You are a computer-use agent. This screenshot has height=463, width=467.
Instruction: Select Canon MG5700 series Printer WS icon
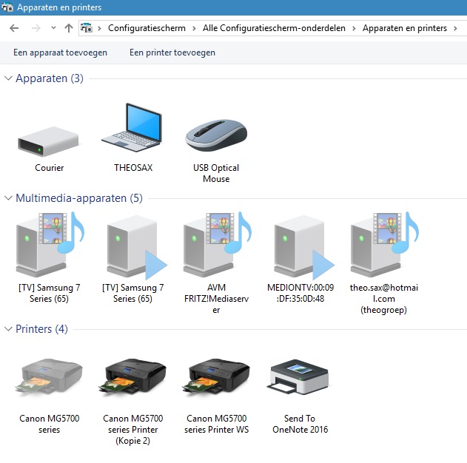216,379
